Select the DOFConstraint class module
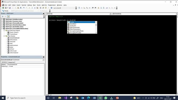 (x=13, y=40)
